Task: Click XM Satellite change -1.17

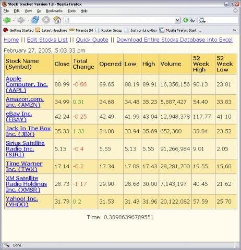Action: pos(80,184)
